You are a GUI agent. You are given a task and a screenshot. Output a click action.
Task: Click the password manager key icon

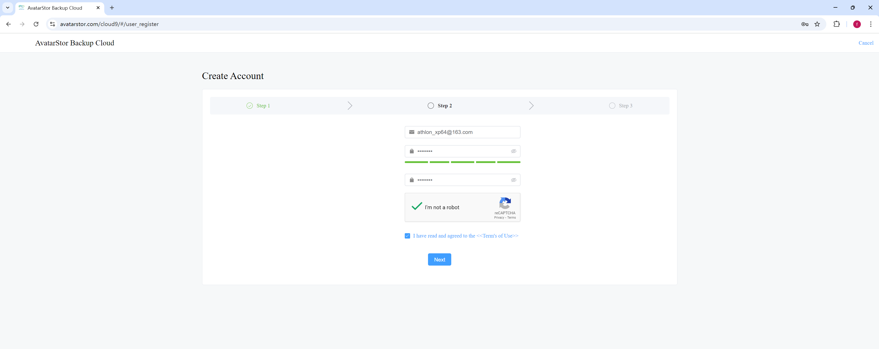805,24
